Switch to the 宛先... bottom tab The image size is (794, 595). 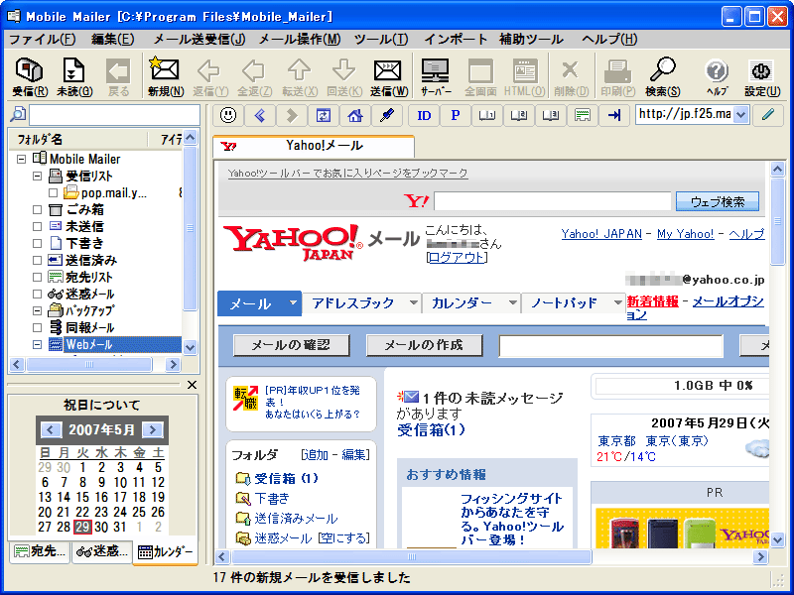pyautogui.click(x=40, y=551)
